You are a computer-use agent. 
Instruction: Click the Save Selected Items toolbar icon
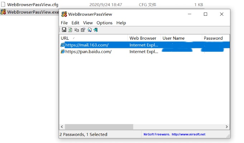[64, 30]
